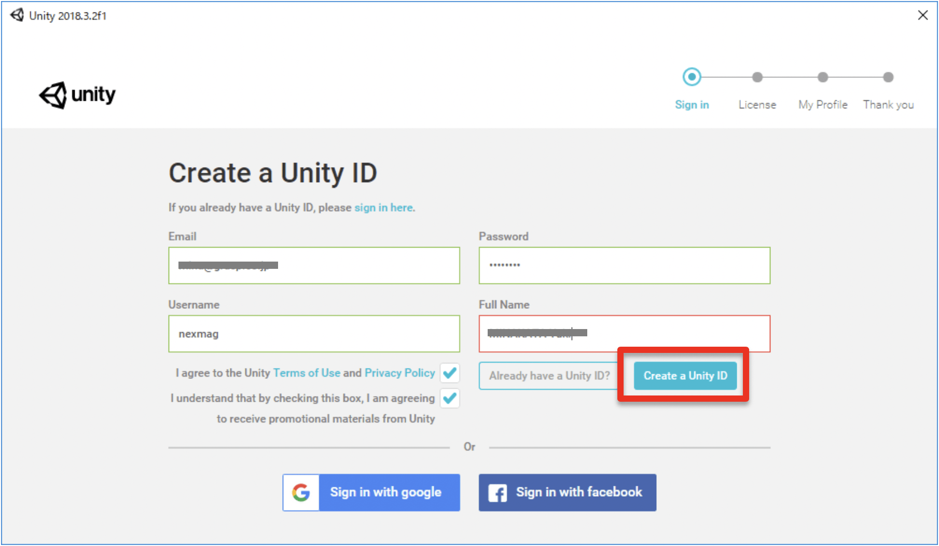Click the Facebook f icon

pyautogui.click(x=498, y=493)
